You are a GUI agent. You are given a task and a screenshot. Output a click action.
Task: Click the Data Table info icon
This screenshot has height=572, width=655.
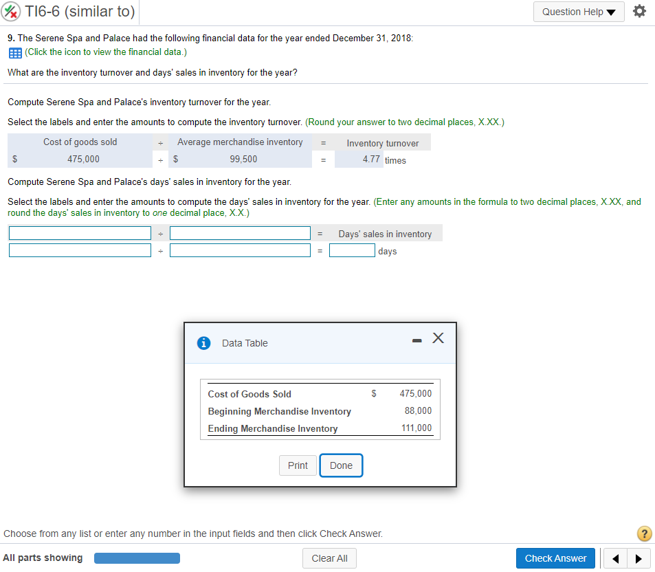[203, 343]
